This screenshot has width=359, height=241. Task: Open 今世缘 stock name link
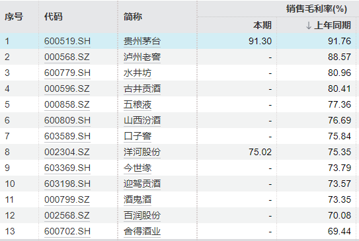click(138, 168)
